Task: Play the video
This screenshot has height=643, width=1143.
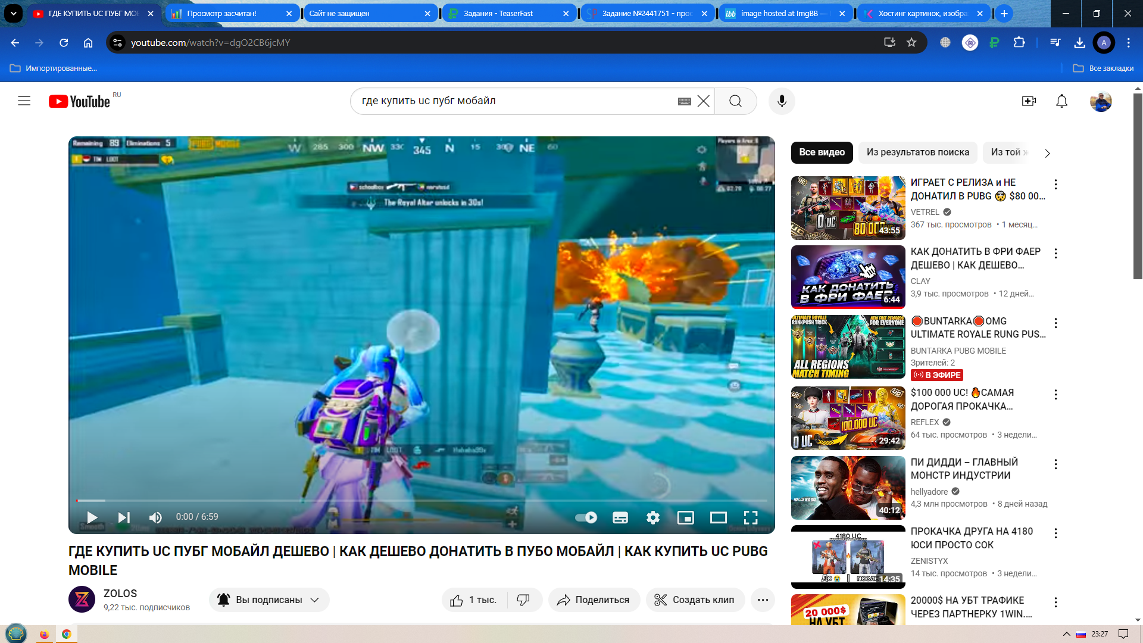Action: (92, 517)
